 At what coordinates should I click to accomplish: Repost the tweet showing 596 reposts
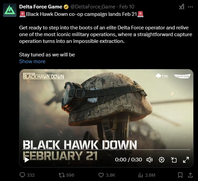click(x=66, y=175)
